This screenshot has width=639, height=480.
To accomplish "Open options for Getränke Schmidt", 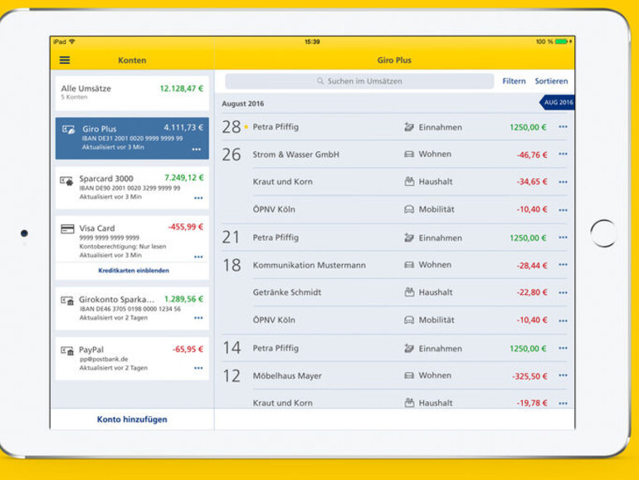I will click(x=563, y=292).
